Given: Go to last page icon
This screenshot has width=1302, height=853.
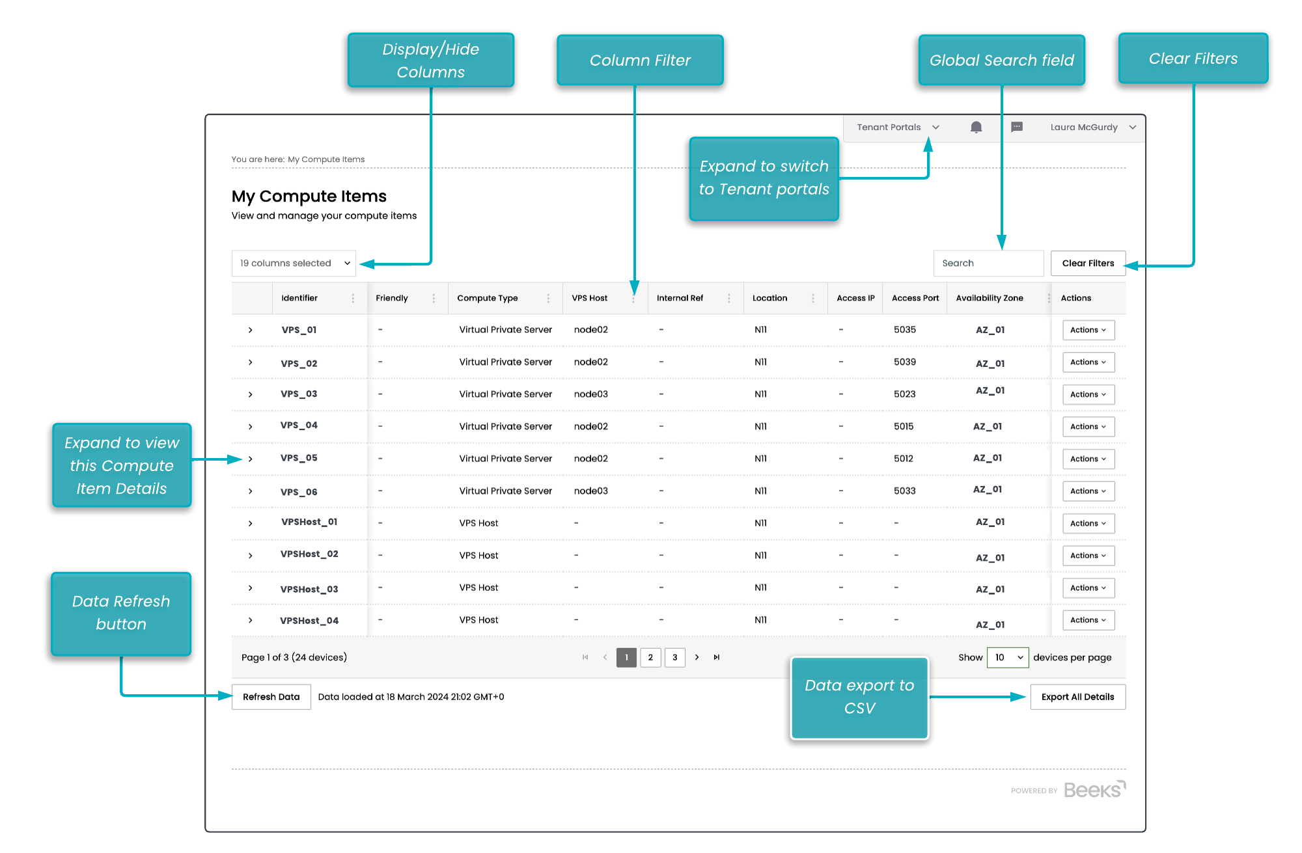Looking at the screenshot, I should (x=716, y=657).
